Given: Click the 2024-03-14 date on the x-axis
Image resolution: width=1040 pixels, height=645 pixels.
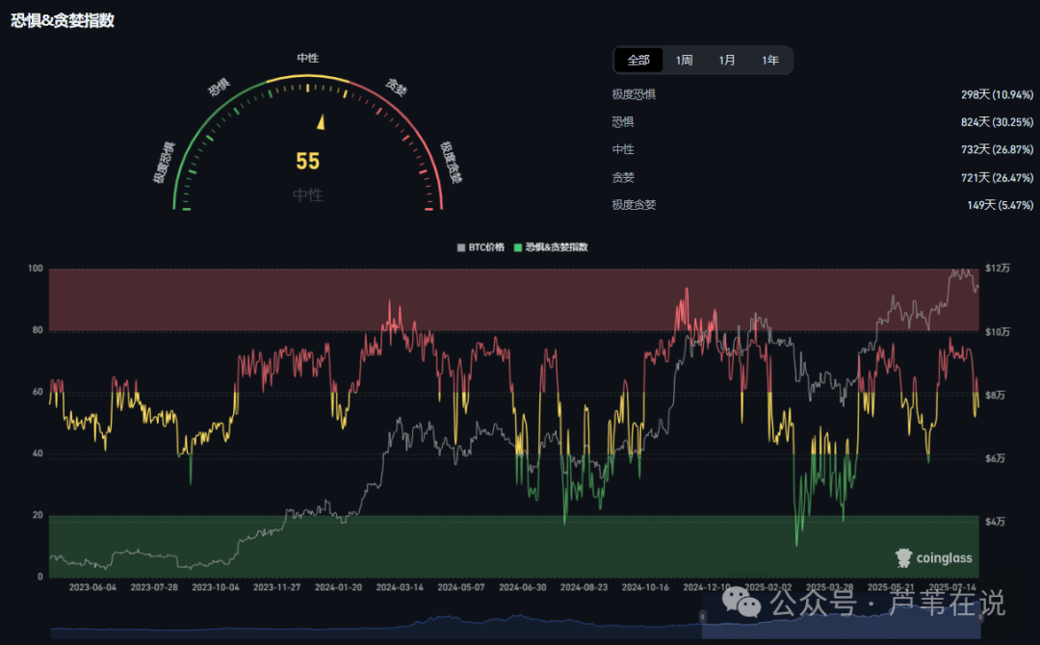Looking at the screenshot, I should click(399, 586).
